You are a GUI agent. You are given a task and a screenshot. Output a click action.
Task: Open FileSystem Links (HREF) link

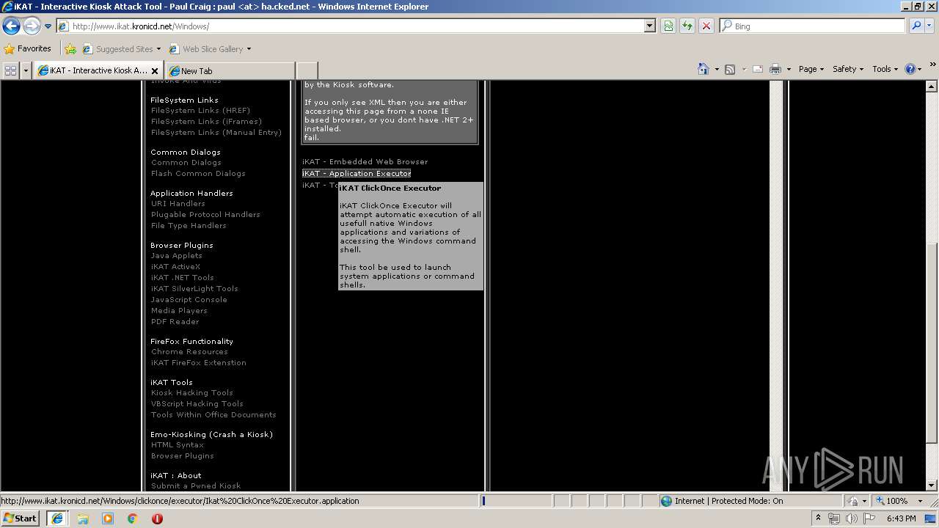[200, 111]
